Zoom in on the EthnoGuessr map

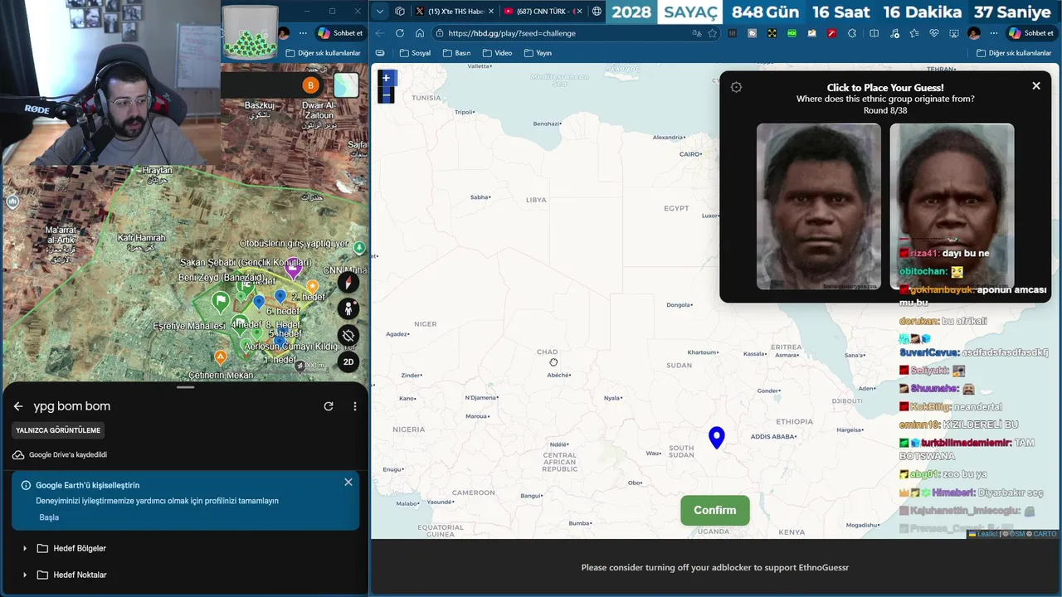click(x=386, y=78)
